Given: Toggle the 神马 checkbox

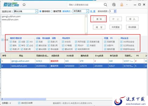Looking at the screenshot, I should pyautogui.click(x=20, y=46).
